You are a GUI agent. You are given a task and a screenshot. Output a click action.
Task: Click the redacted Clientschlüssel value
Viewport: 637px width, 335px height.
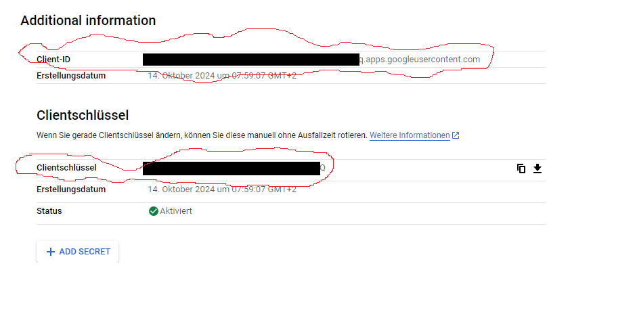pos(231,168)
